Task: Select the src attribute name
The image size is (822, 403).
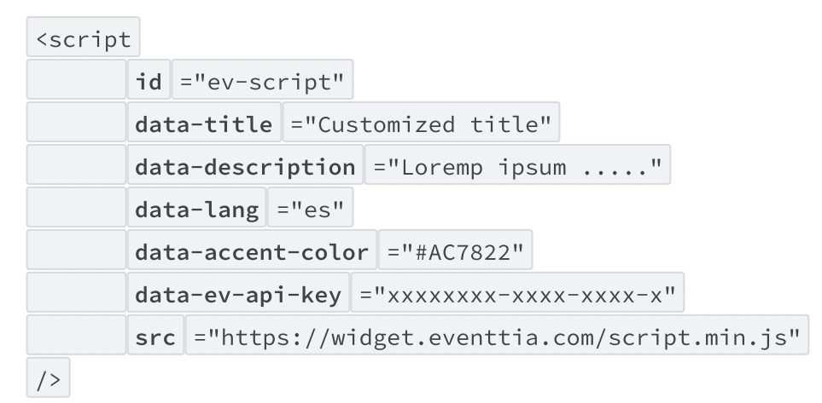Action: point(156,338)
